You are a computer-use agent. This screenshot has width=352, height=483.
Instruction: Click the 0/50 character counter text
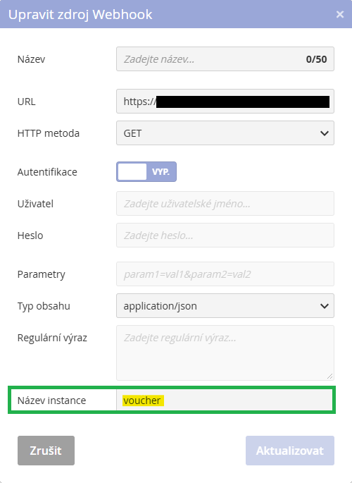[316, 59]
